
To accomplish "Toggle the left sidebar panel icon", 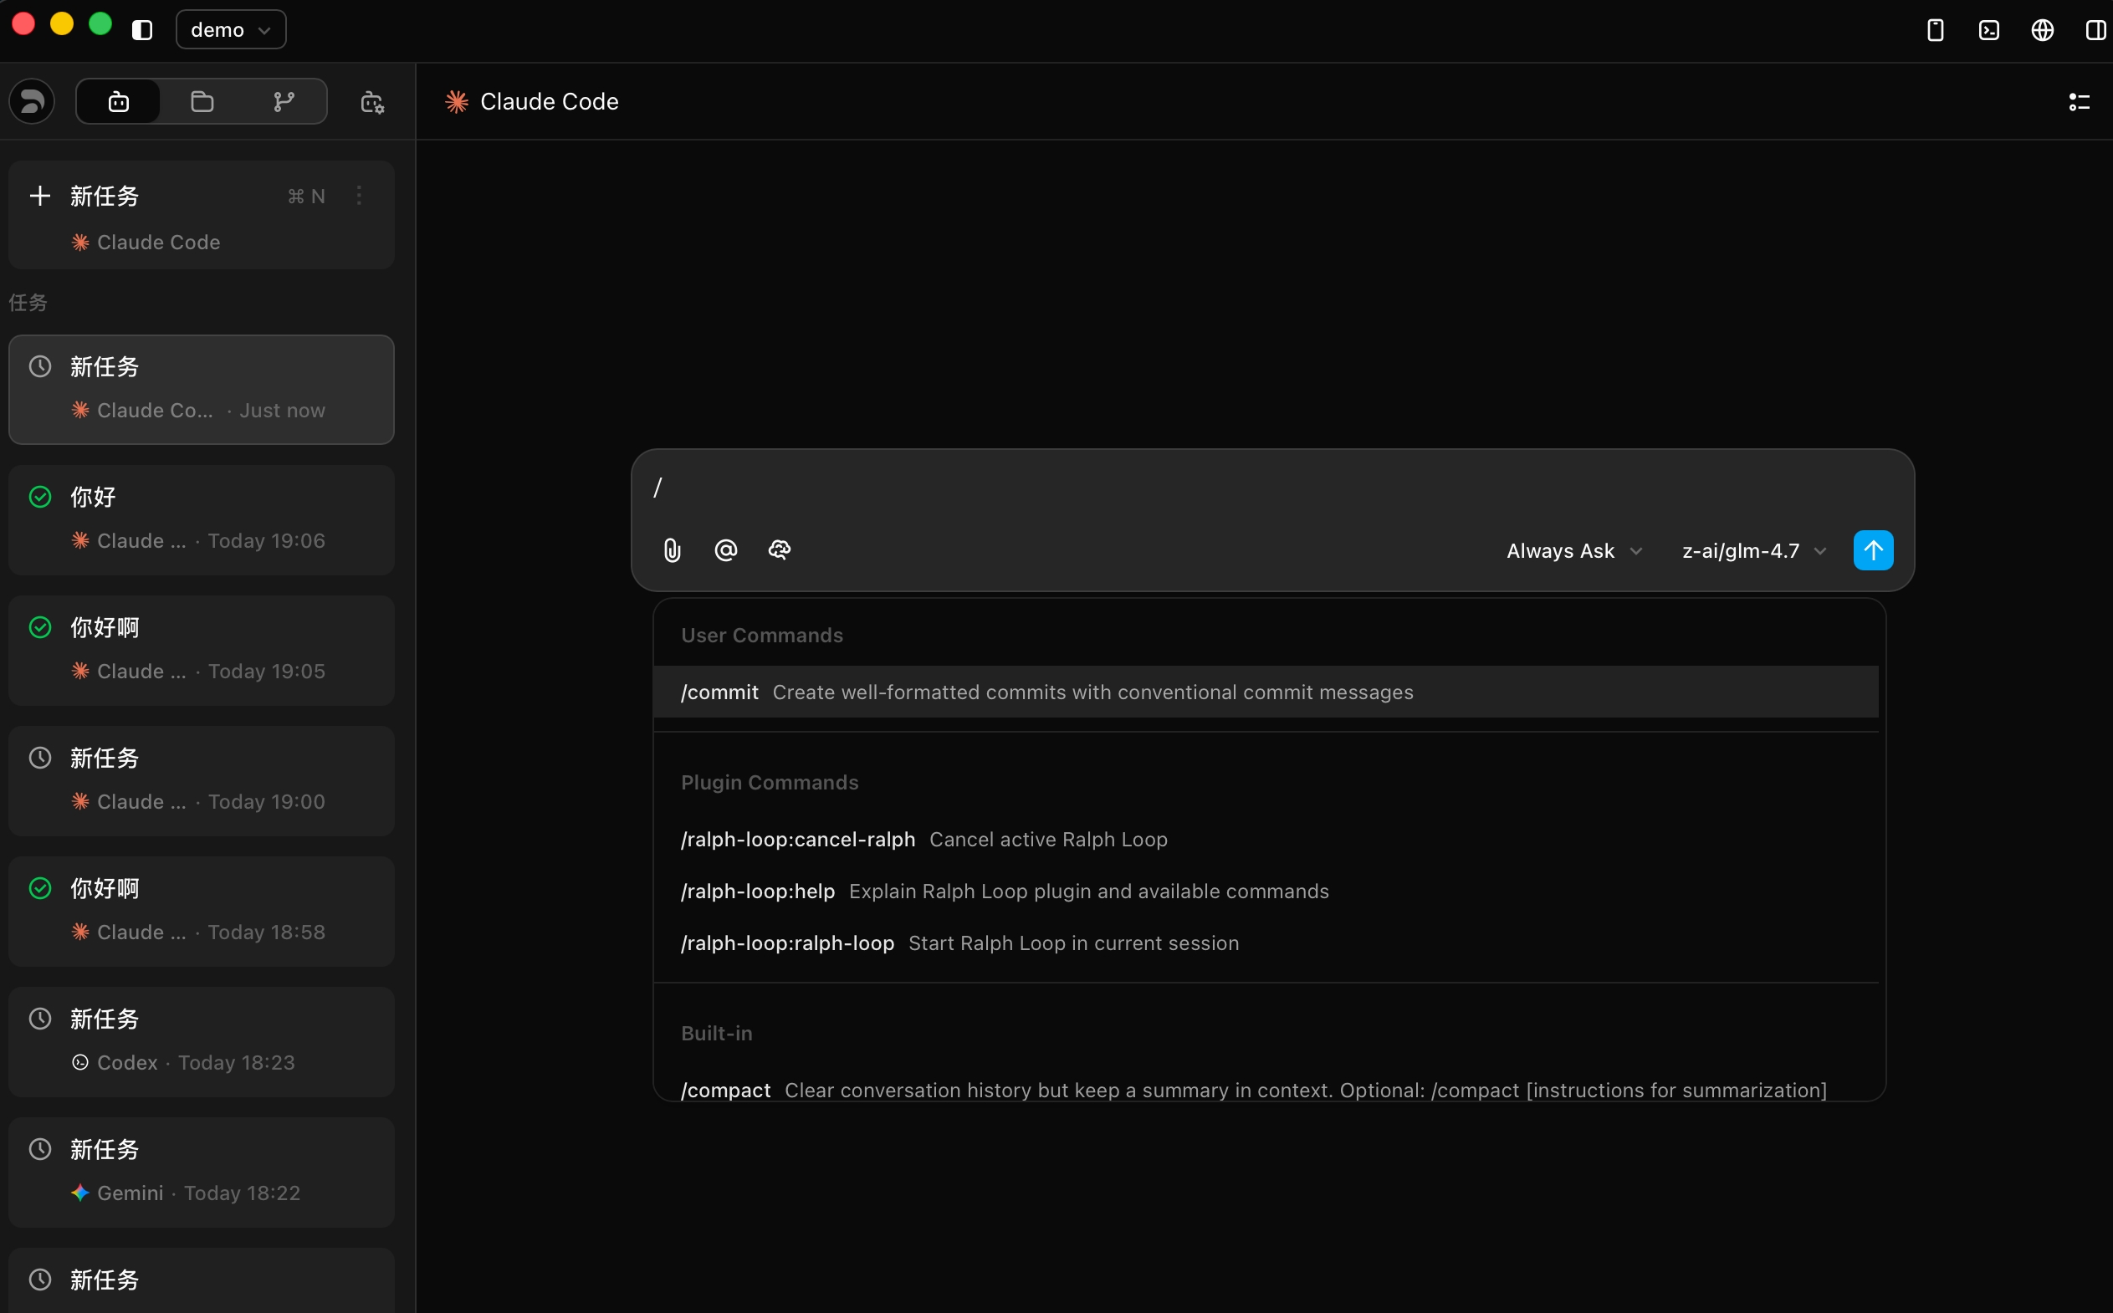I will tap(142, 30).
